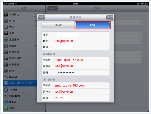This screenshot has width=151, height=114.
Task: Focus the 名称 name field
Action: pyautogui.click(x=76, y=35)
